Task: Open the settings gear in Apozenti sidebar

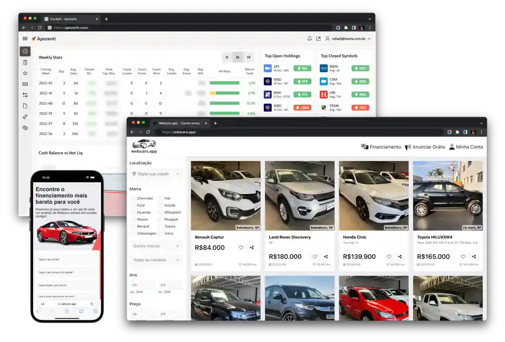Action: click(x=25, y=127)
